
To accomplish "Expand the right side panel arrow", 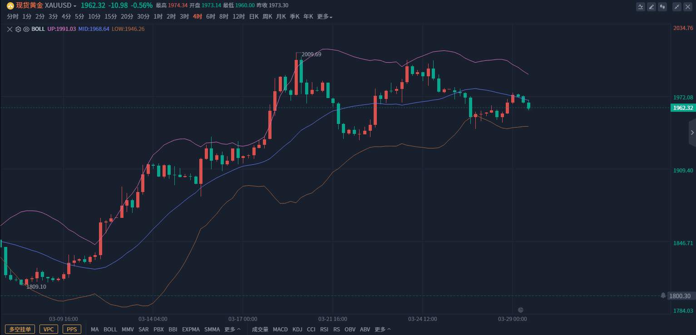I will tap(692, 133).
